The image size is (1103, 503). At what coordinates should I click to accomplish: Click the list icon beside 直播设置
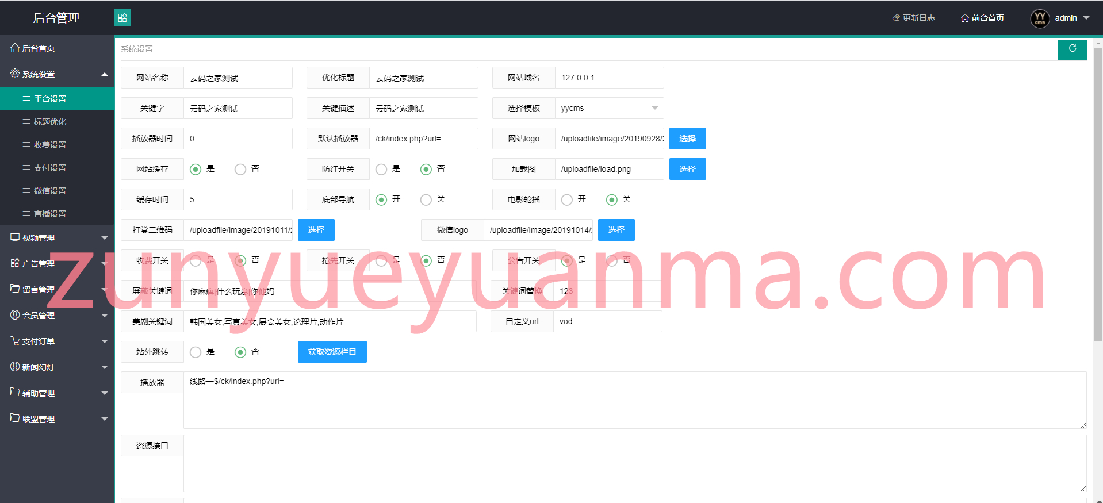pyautogui.click(x=26, y=214)
